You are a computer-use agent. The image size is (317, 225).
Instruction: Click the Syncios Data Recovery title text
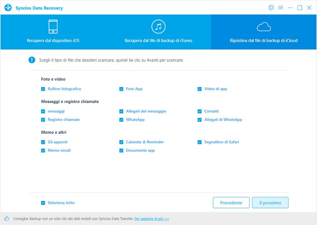[x=39, y=8]
